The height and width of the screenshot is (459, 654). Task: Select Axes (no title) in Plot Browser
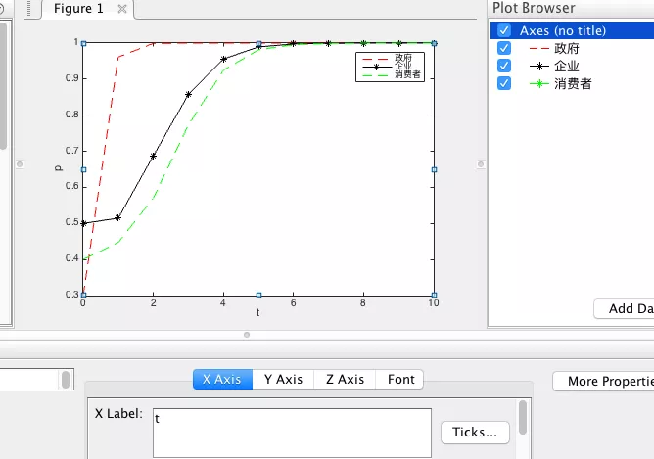(x=572, y=30)
